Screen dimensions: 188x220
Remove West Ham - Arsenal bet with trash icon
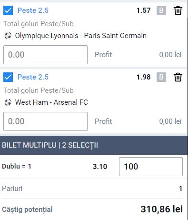point(178,77)
